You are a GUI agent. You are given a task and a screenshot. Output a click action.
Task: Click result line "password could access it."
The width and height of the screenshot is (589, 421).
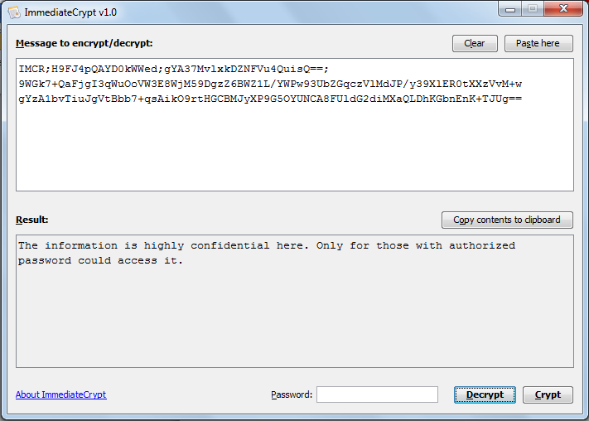click(100, 260)
